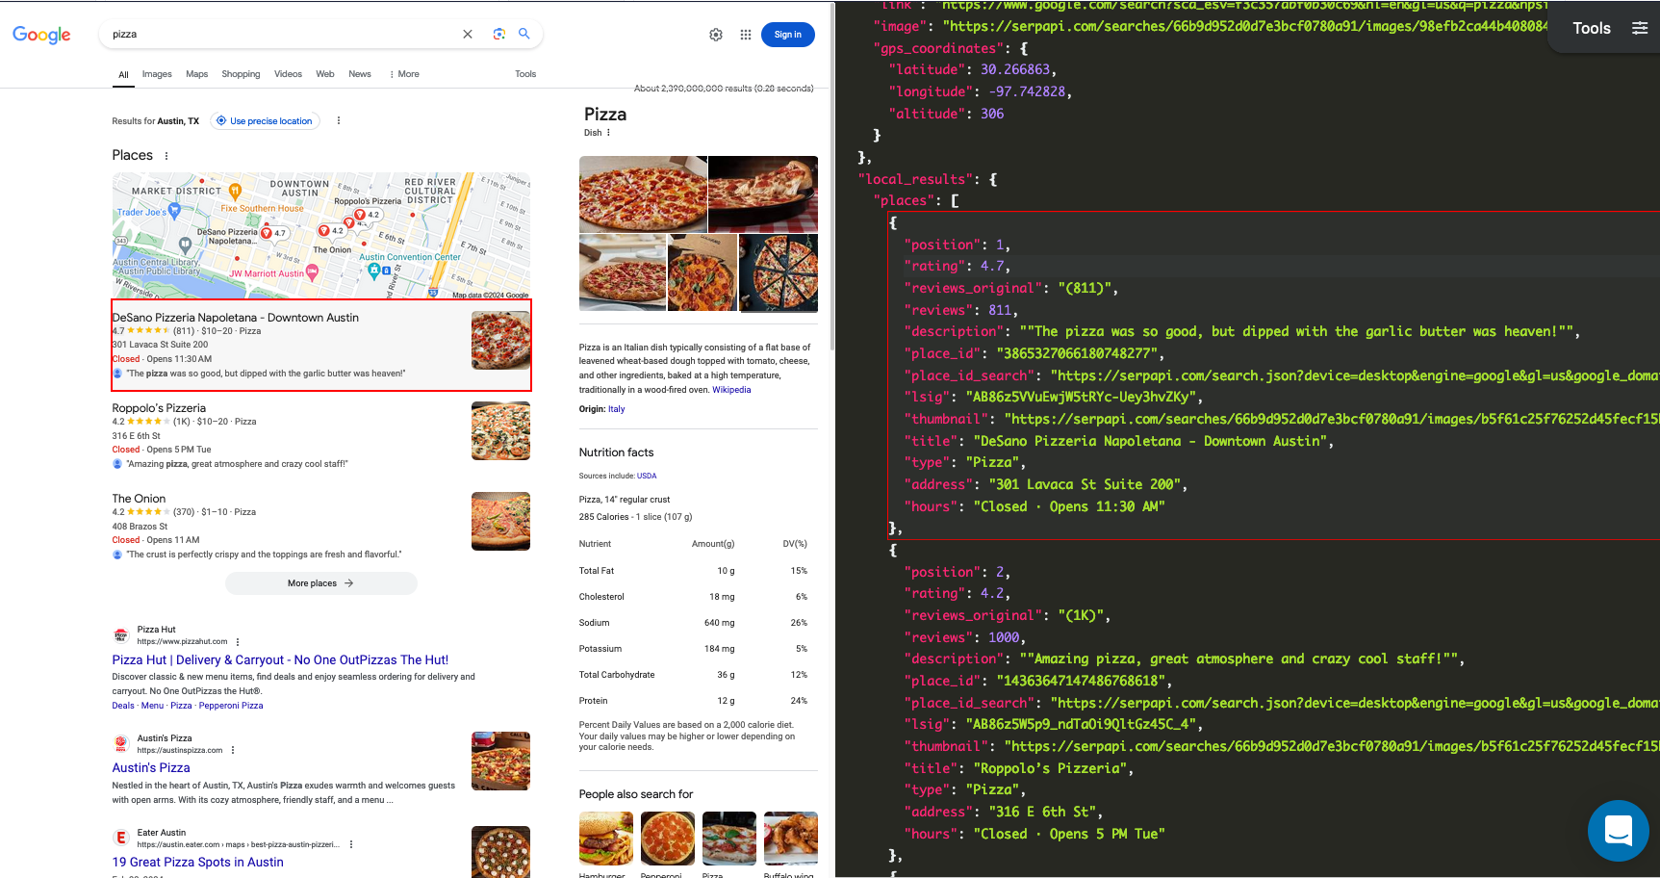Click the Pizza Hut favicon
1660x878 pixels.
[x=121, y=635]
